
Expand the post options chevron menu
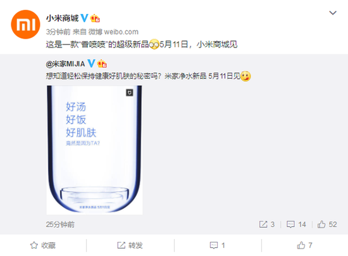[332, 13]
